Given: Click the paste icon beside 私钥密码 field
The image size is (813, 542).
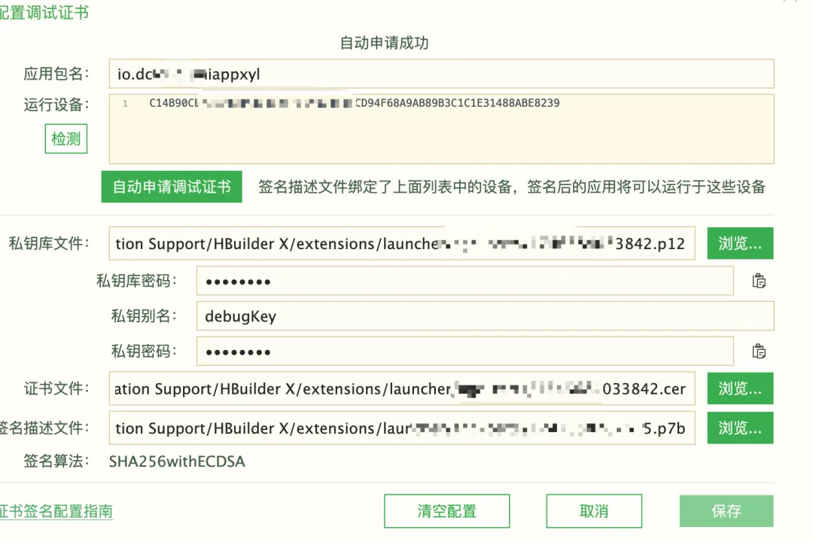Looking at the screenshot, I should [759, 352].
